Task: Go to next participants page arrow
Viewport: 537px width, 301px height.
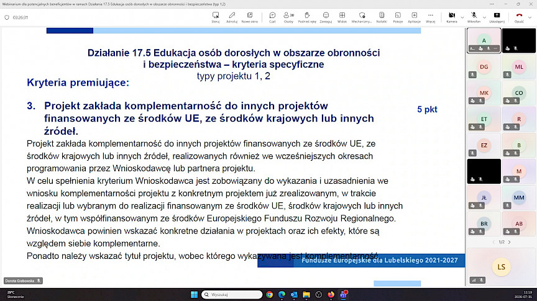Action: 509,242
